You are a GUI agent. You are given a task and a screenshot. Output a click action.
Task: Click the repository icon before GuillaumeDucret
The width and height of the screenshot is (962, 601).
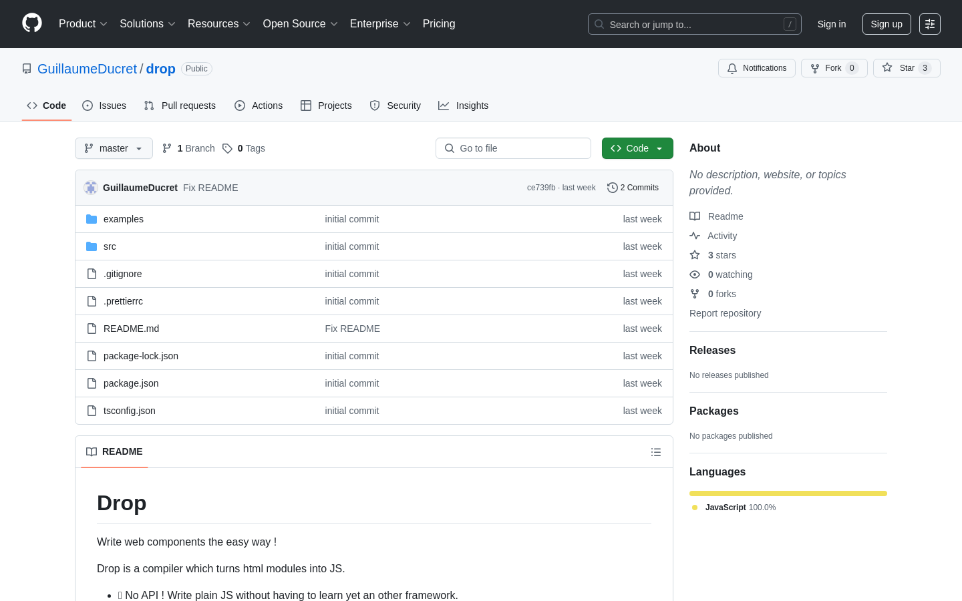pos(27,69)
